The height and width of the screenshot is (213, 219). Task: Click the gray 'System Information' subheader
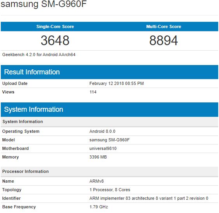click(109, 122)
